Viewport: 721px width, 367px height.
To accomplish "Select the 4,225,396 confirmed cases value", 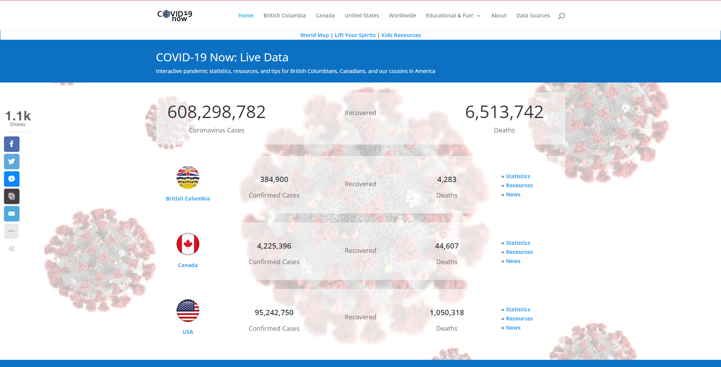I will point(274,246).
